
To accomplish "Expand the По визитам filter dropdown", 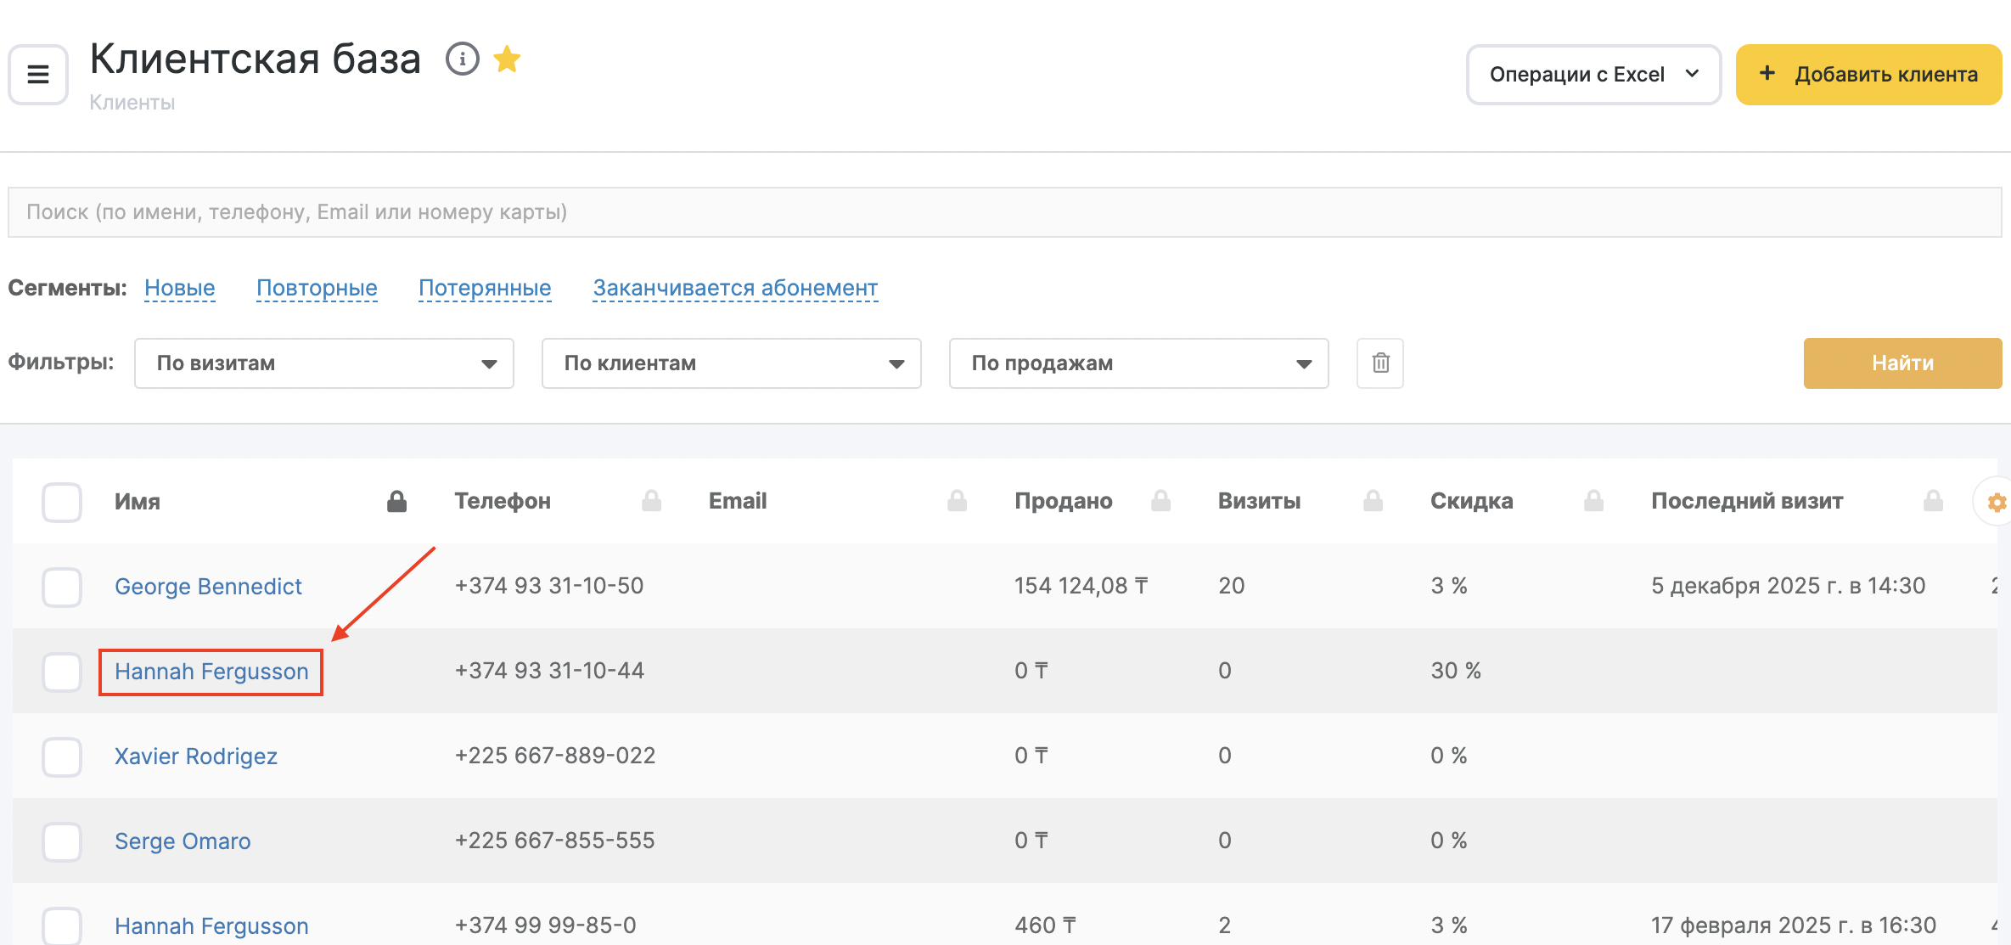I will tap(324, 363).
